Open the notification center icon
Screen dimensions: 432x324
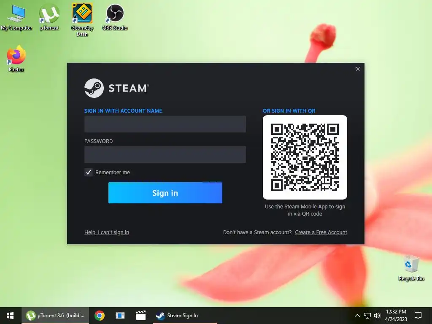(x=418, y=316)
